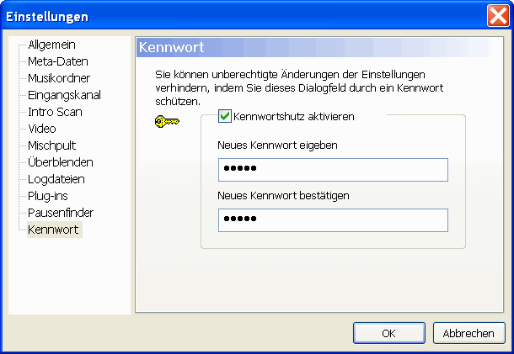Image resolution: width=514 pixels, height=354 pixels.
Task: Confirm settings with the OK button
Action: coord(388,333)
